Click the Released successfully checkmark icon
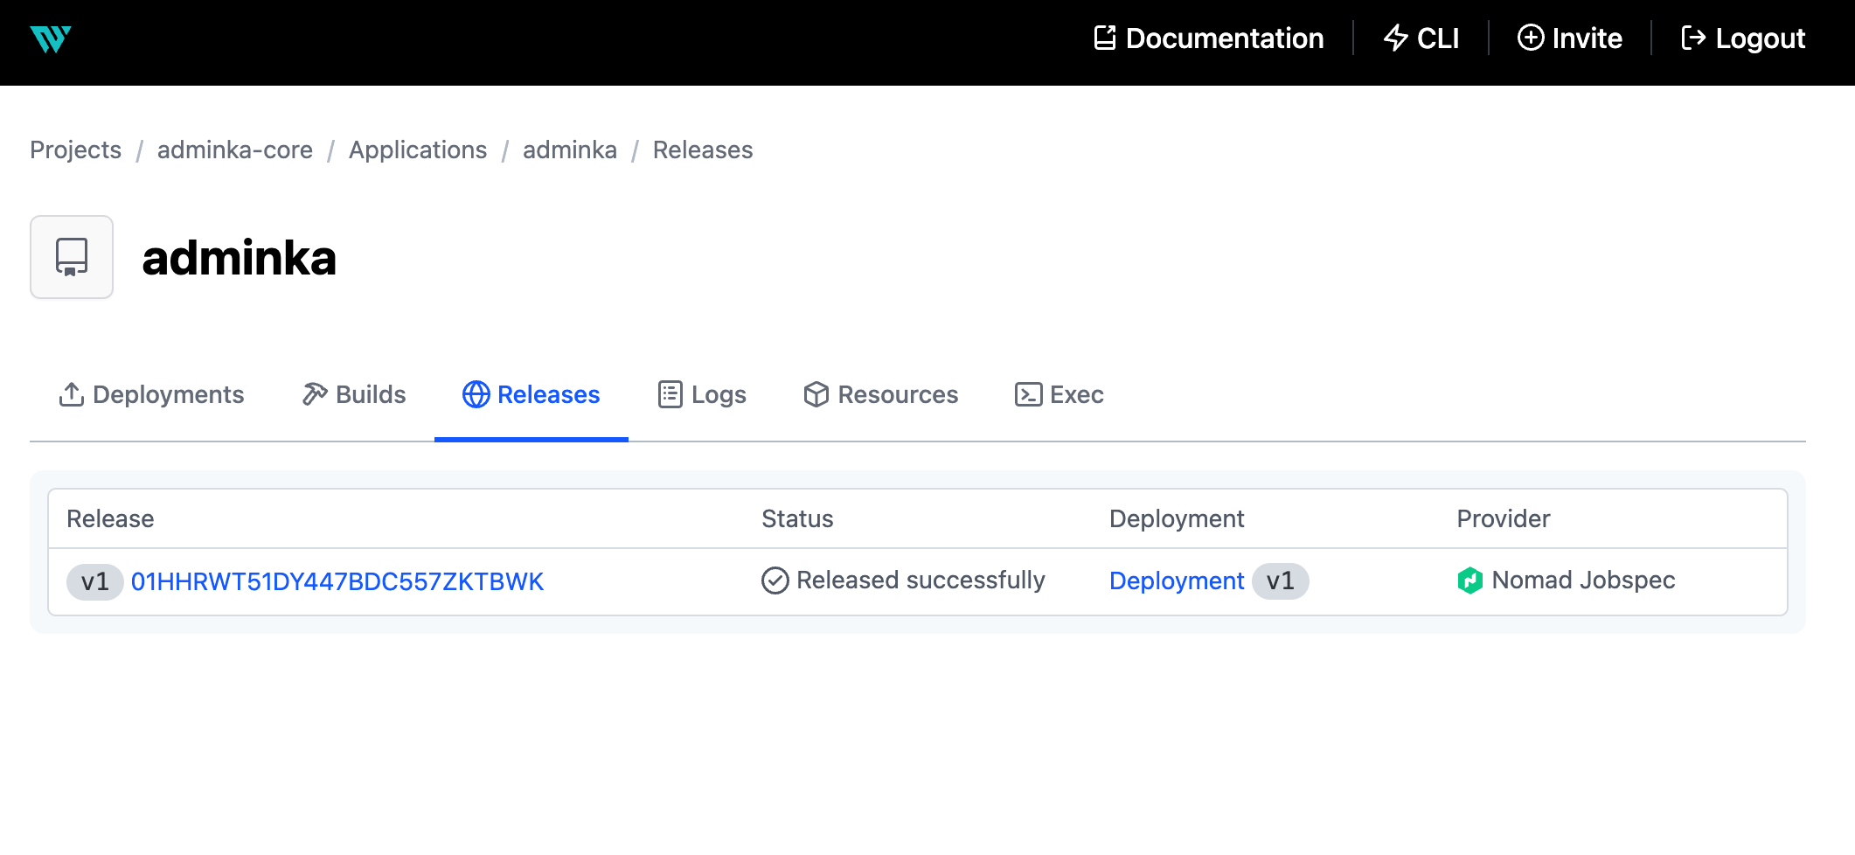The height and width of the screenshot is (855, 1855). coord(775,580)
